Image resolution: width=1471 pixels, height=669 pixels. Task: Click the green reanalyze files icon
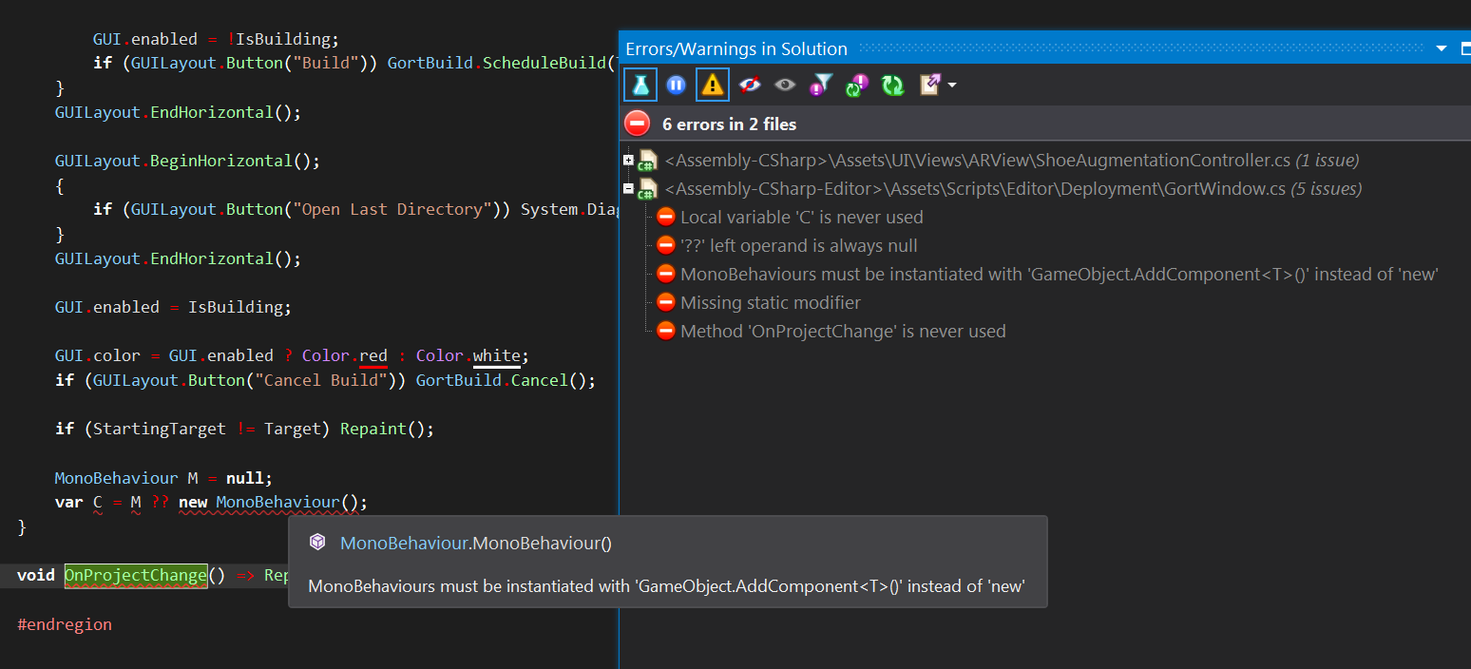pyautogui.click(x=892, y=84)
